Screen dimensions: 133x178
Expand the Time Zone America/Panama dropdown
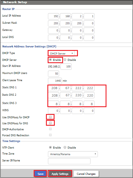tap(73, 154)
